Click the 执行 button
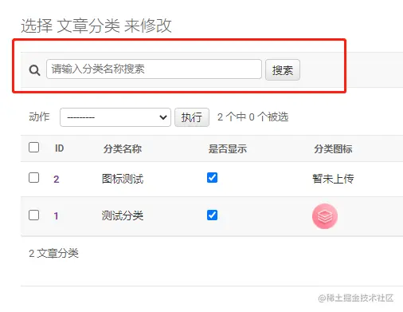 [192, 117]
